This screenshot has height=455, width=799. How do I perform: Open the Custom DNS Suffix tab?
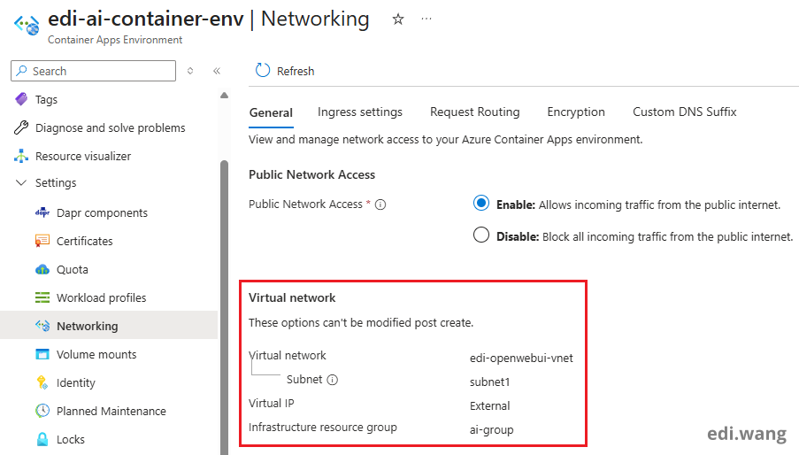(684, 112)
